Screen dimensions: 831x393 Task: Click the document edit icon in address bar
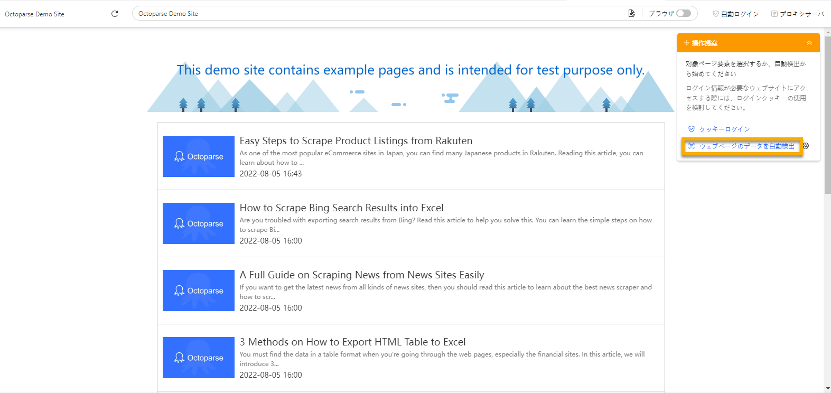point(631,13)
